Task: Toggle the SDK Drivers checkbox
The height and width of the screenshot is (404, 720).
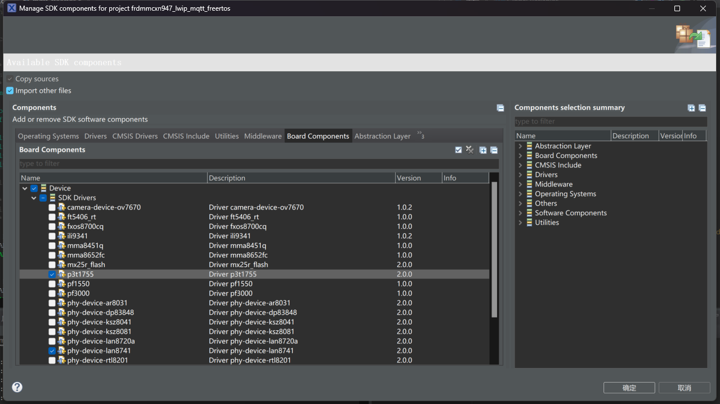Action: tap(43, 198)
